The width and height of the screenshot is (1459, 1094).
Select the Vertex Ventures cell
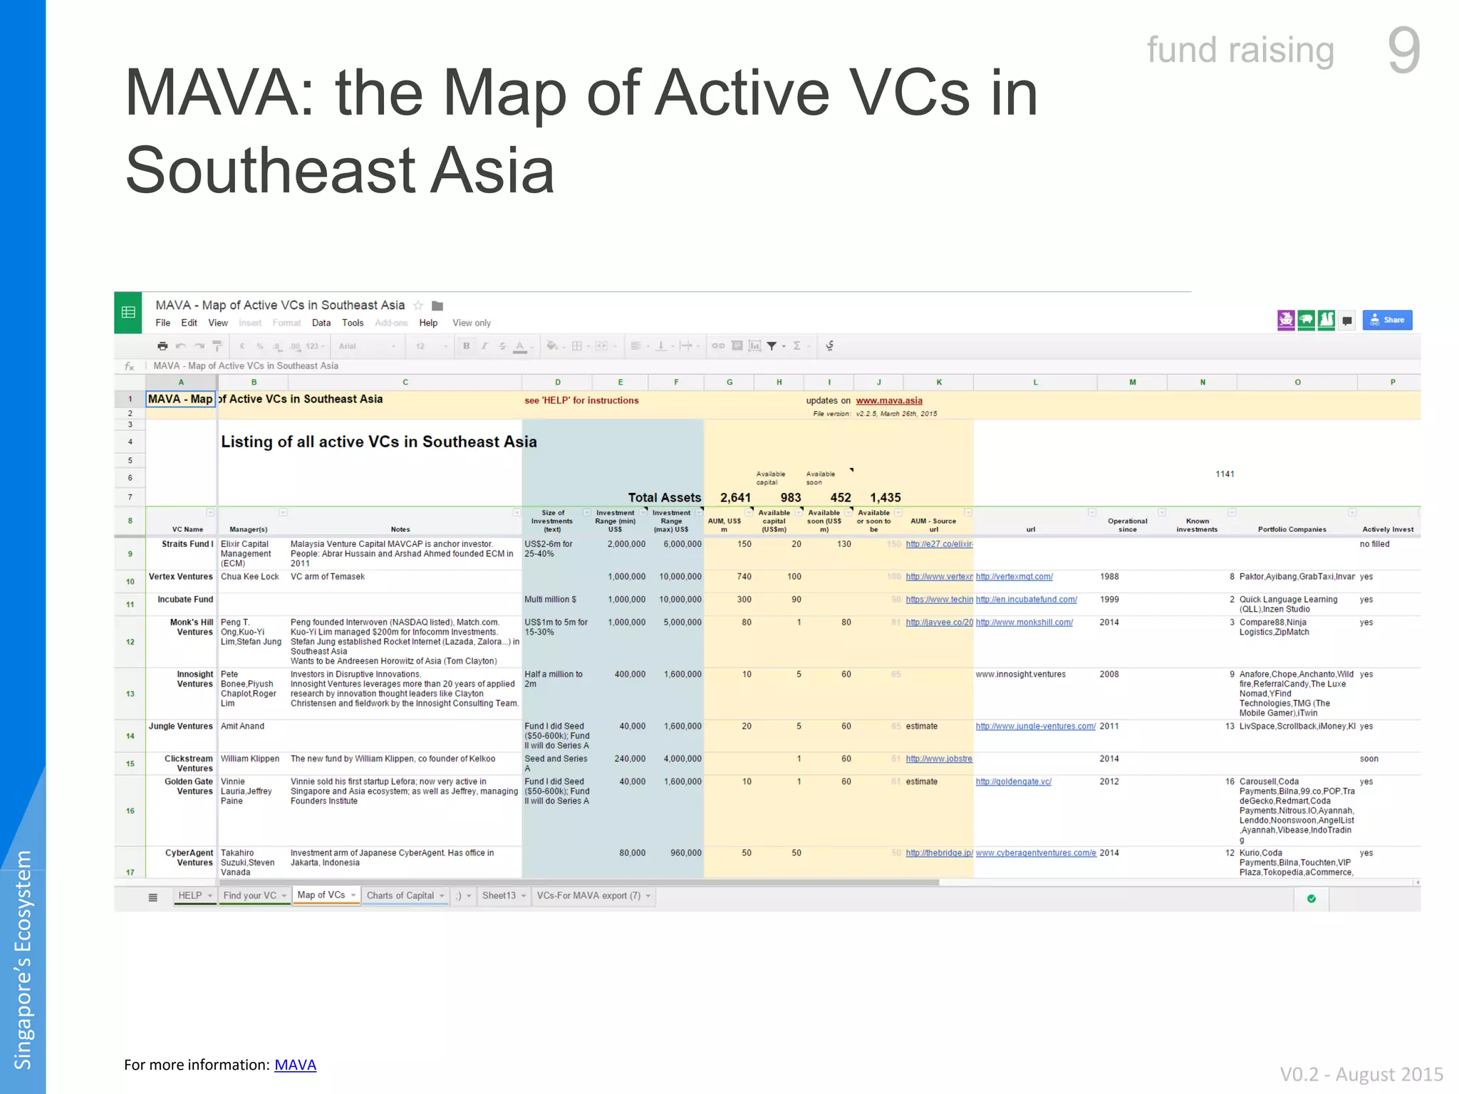[181, 582]
